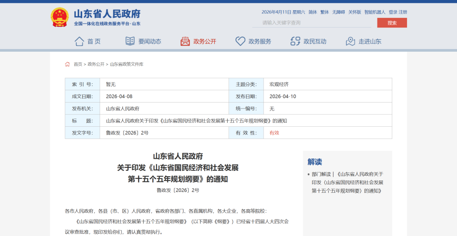Enable 关怀版 care mode

tap(355, 12)
